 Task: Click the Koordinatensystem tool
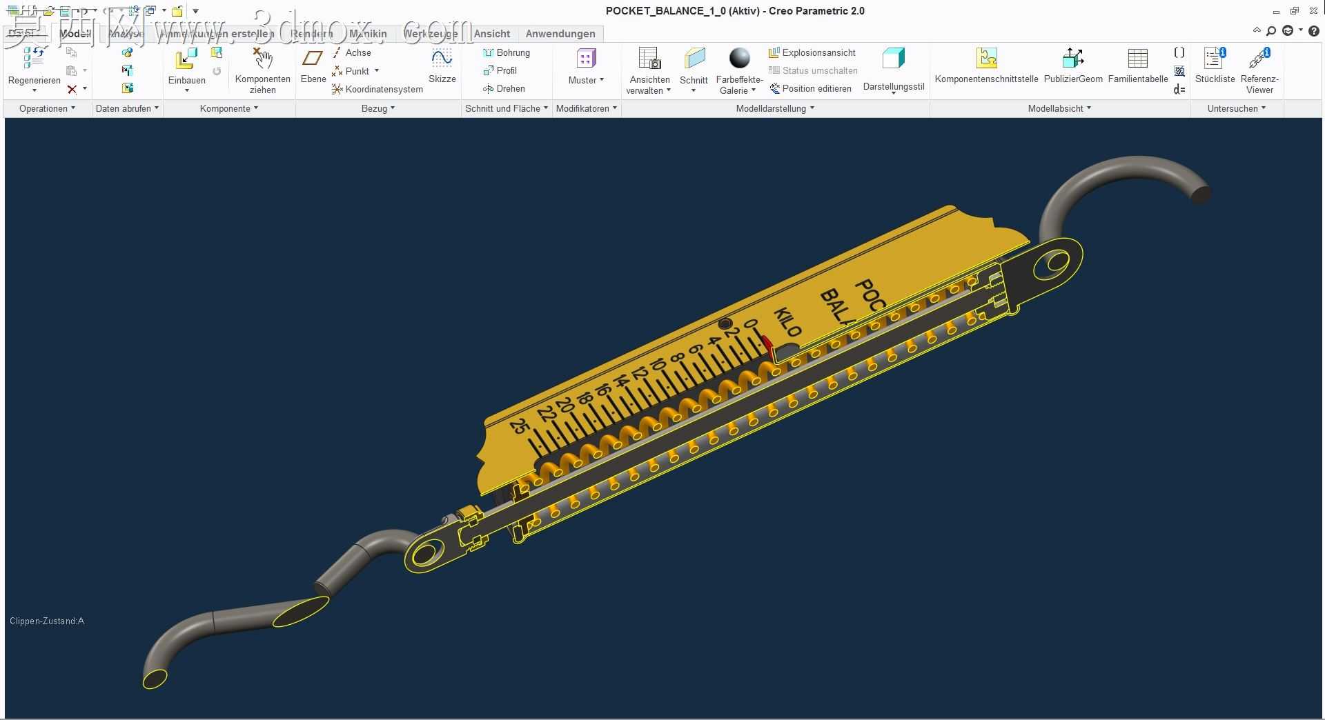pos(377,89)
